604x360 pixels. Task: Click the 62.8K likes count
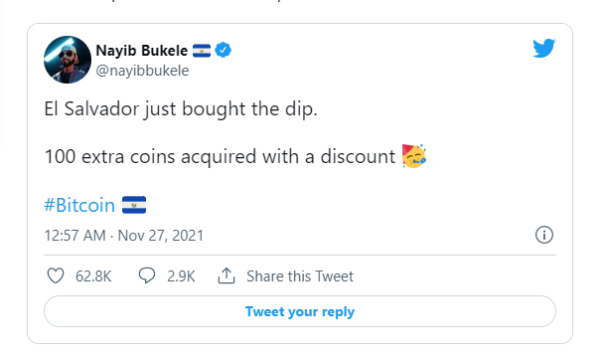click(x=93, y=276)
